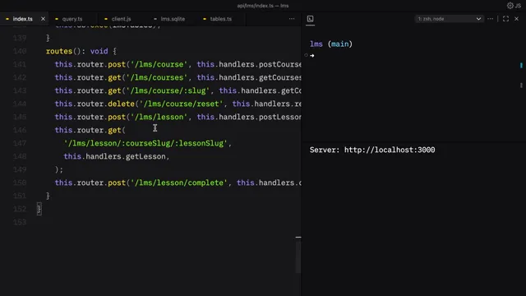
Task: Open the client.js tab
Action: click(x=121, y=19)
